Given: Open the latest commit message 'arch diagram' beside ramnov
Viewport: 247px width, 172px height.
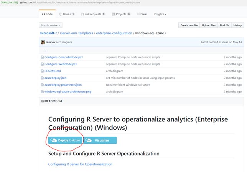Looking at the screenshot, I should coord(64,42).
